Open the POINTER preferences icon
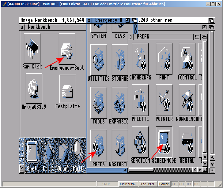The height and width of the screenshot is (188, 223). tap(164, 100)
